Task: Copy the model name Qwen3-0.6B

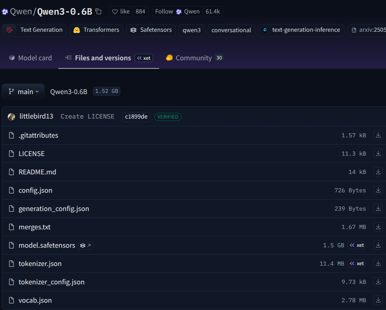Action: [x=98, y=11]
